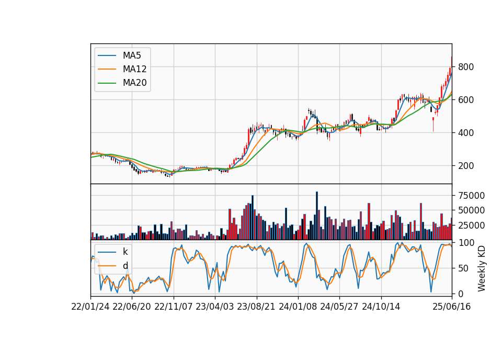Click the orange d legend line

coord(107,266)
